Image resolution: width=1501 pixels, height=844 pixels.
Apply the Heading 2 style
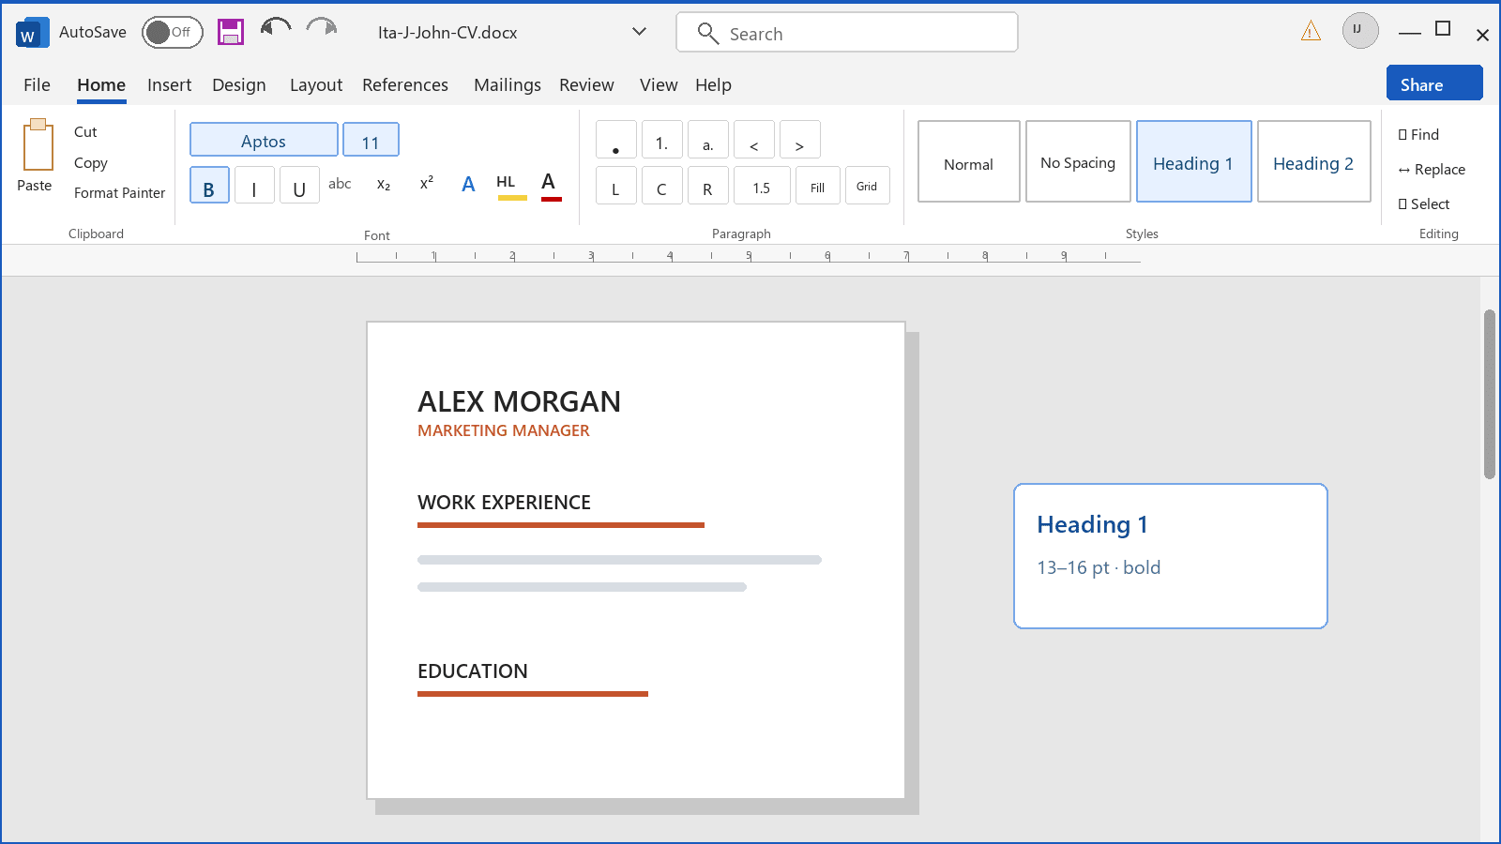pyautogui.click(x=1313, y=161)
